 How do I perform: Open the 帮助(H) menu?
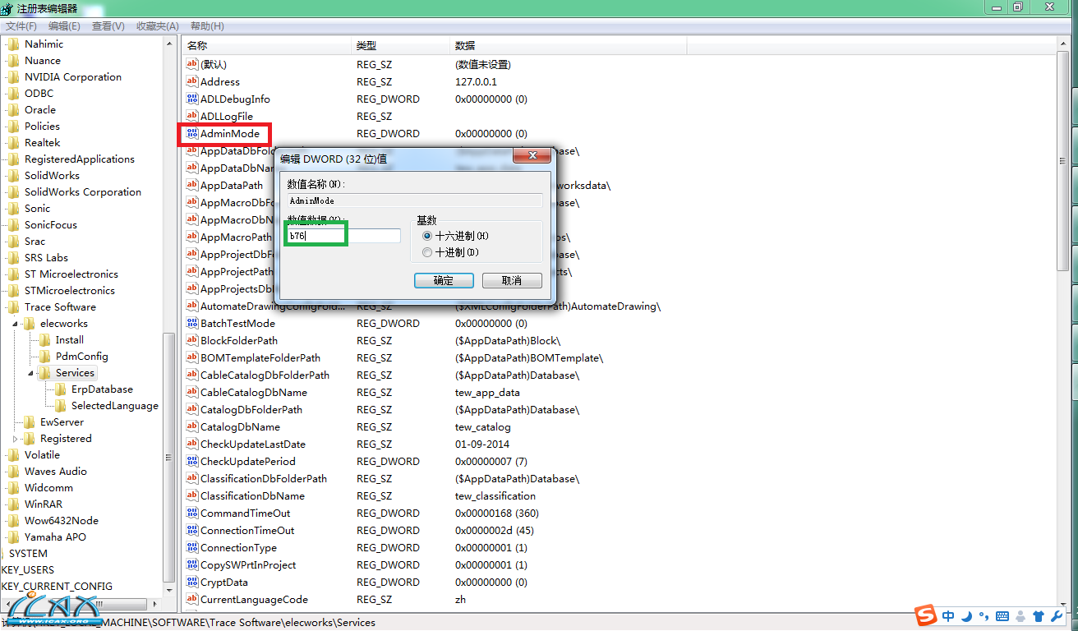(x=206, y=26)
